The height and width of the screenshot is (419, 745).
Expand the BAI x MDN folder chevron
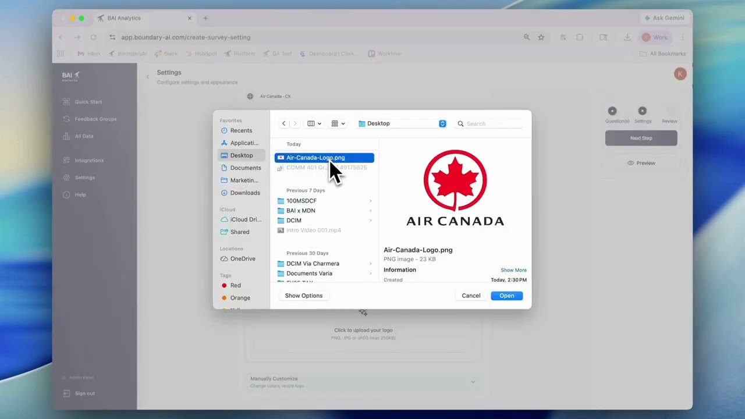point(370,211)
